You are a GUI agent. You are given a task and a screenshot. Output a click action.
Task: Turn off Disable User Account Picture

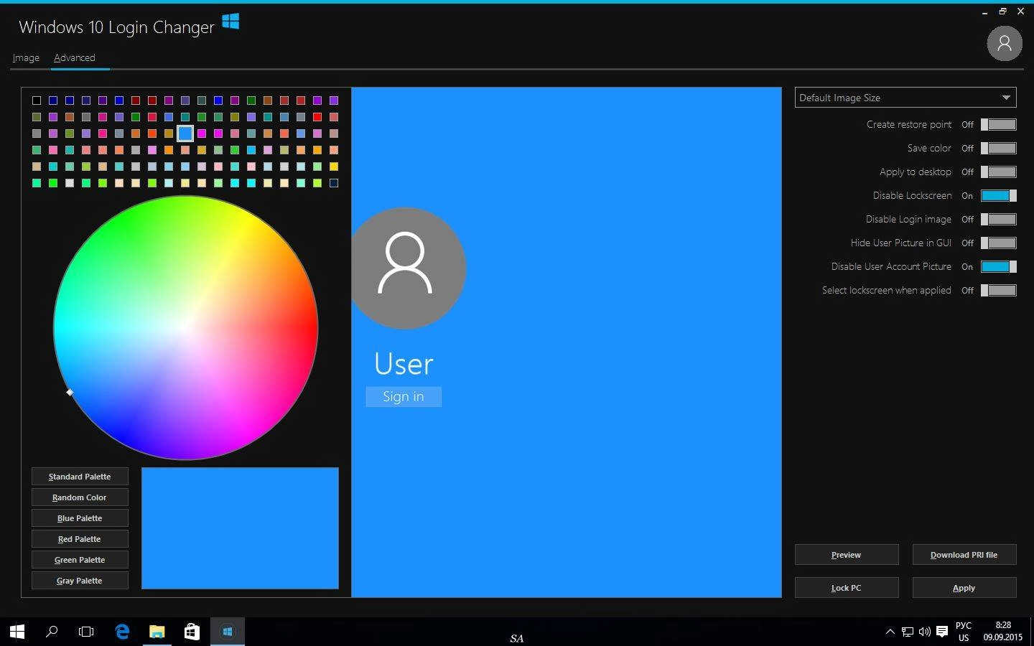tap(999, 266)
